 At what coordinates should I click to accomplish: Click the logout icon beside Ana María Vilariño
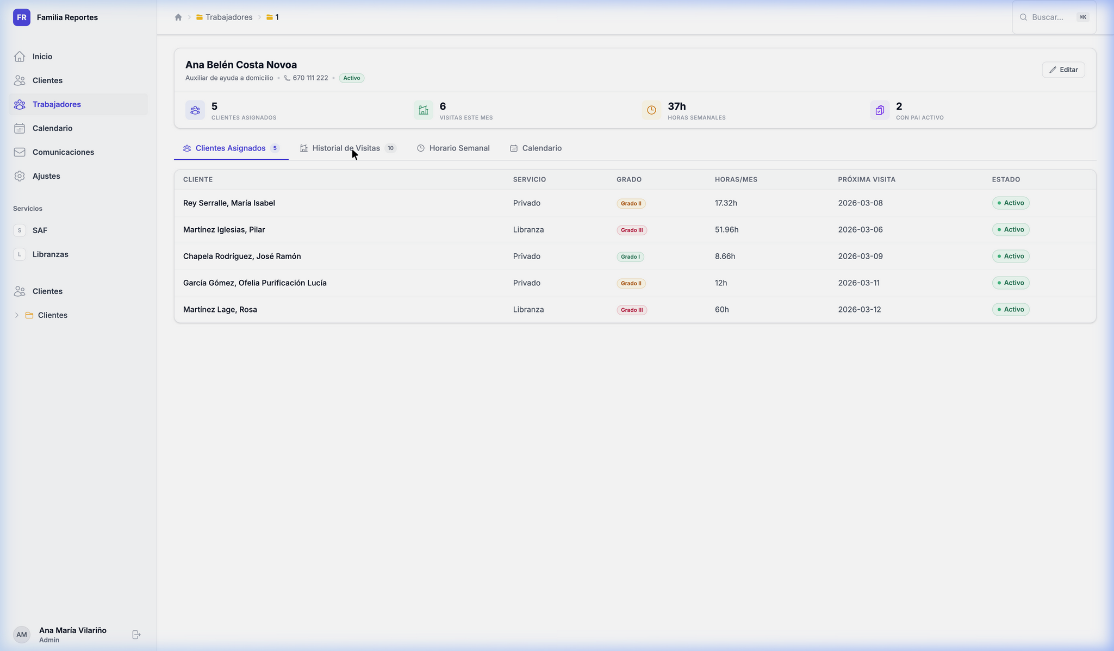136,635
